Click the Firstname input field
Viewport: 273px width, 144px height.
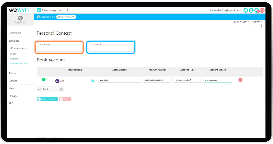tap(59, 49)
